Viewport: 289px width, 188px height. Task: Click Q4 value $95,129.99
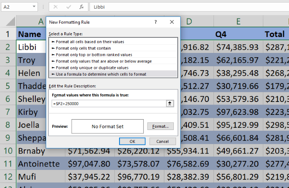[x=238, y=125]
